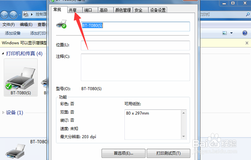This screenshot has height=160, width=251.
Task: Click the back navigation arrow
Action: [4, 15]
